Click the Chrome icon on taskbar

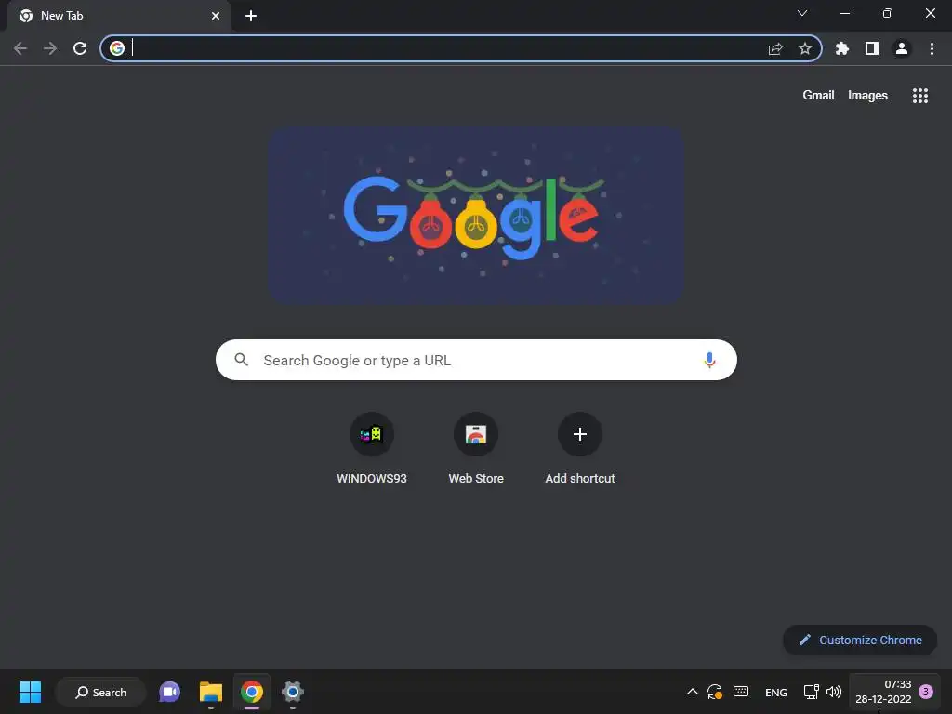tap(252, 692)
